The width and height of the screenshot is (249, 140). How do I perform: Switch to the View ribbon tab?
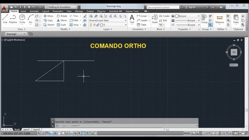click(69, 11)
